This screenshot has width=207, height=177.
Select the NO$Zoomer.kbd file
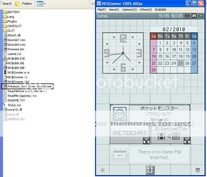(16, 82)
